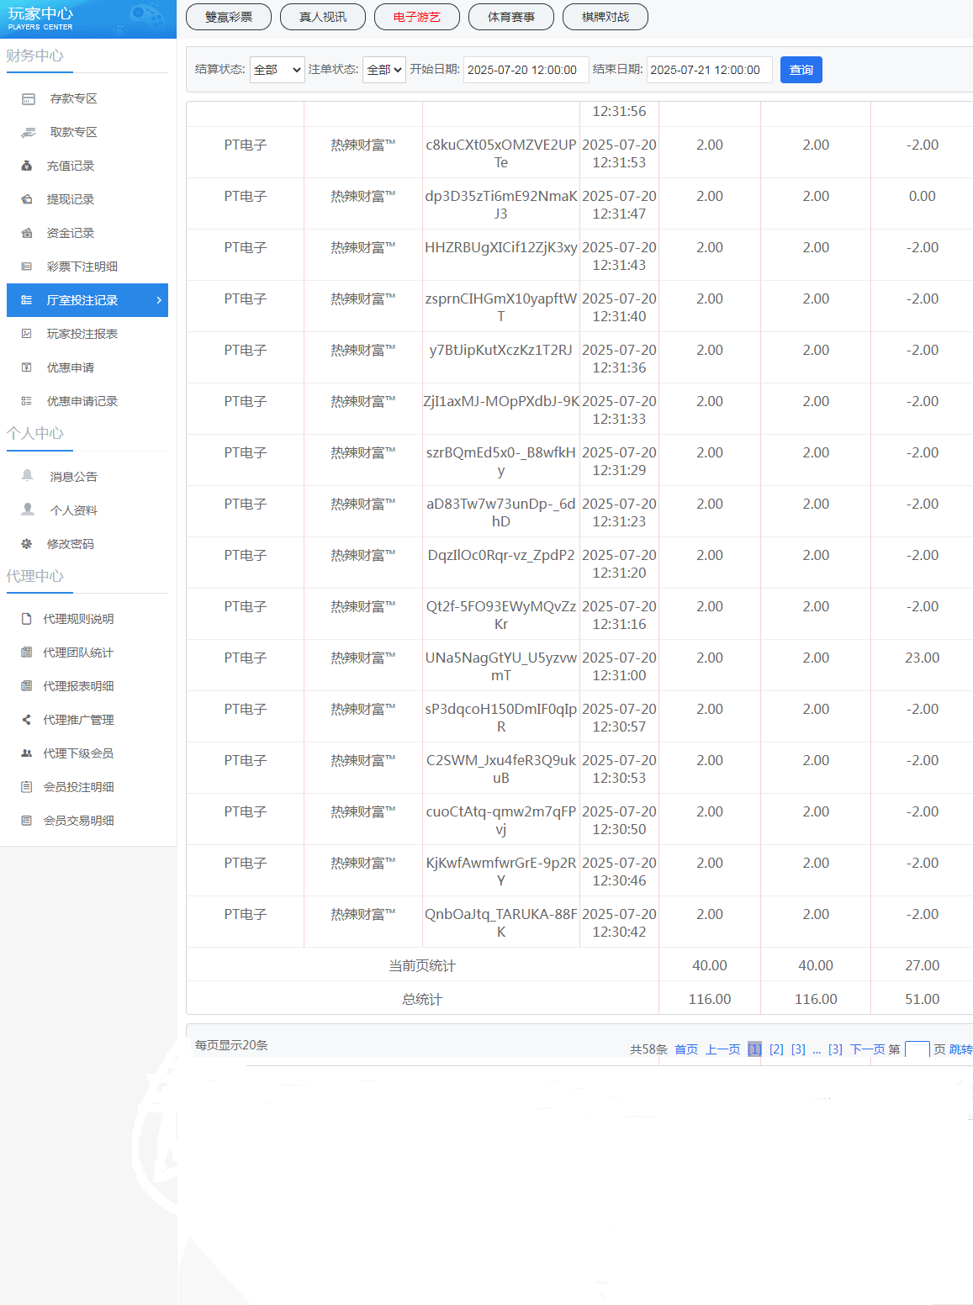Click the share icon for agent promotion
Image resolution: width=973 pixels, height=1305 pixels.
tap(27, 720)
